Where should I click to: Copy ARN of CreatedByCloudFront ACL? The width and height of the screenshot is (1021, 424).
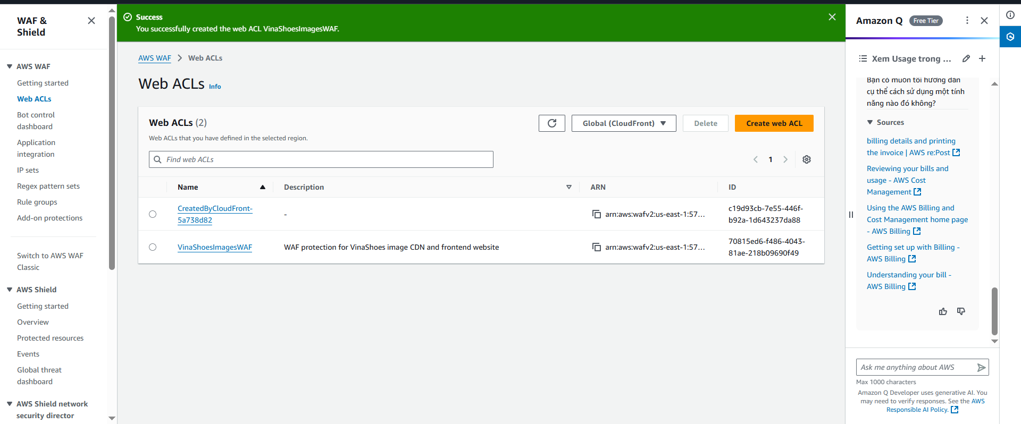(597, 214)
